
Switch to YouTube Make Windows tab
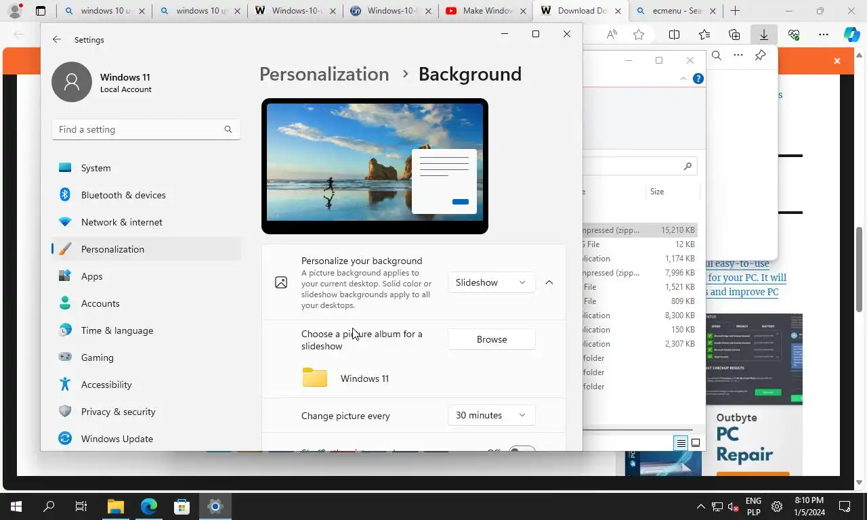pos(486,11)
